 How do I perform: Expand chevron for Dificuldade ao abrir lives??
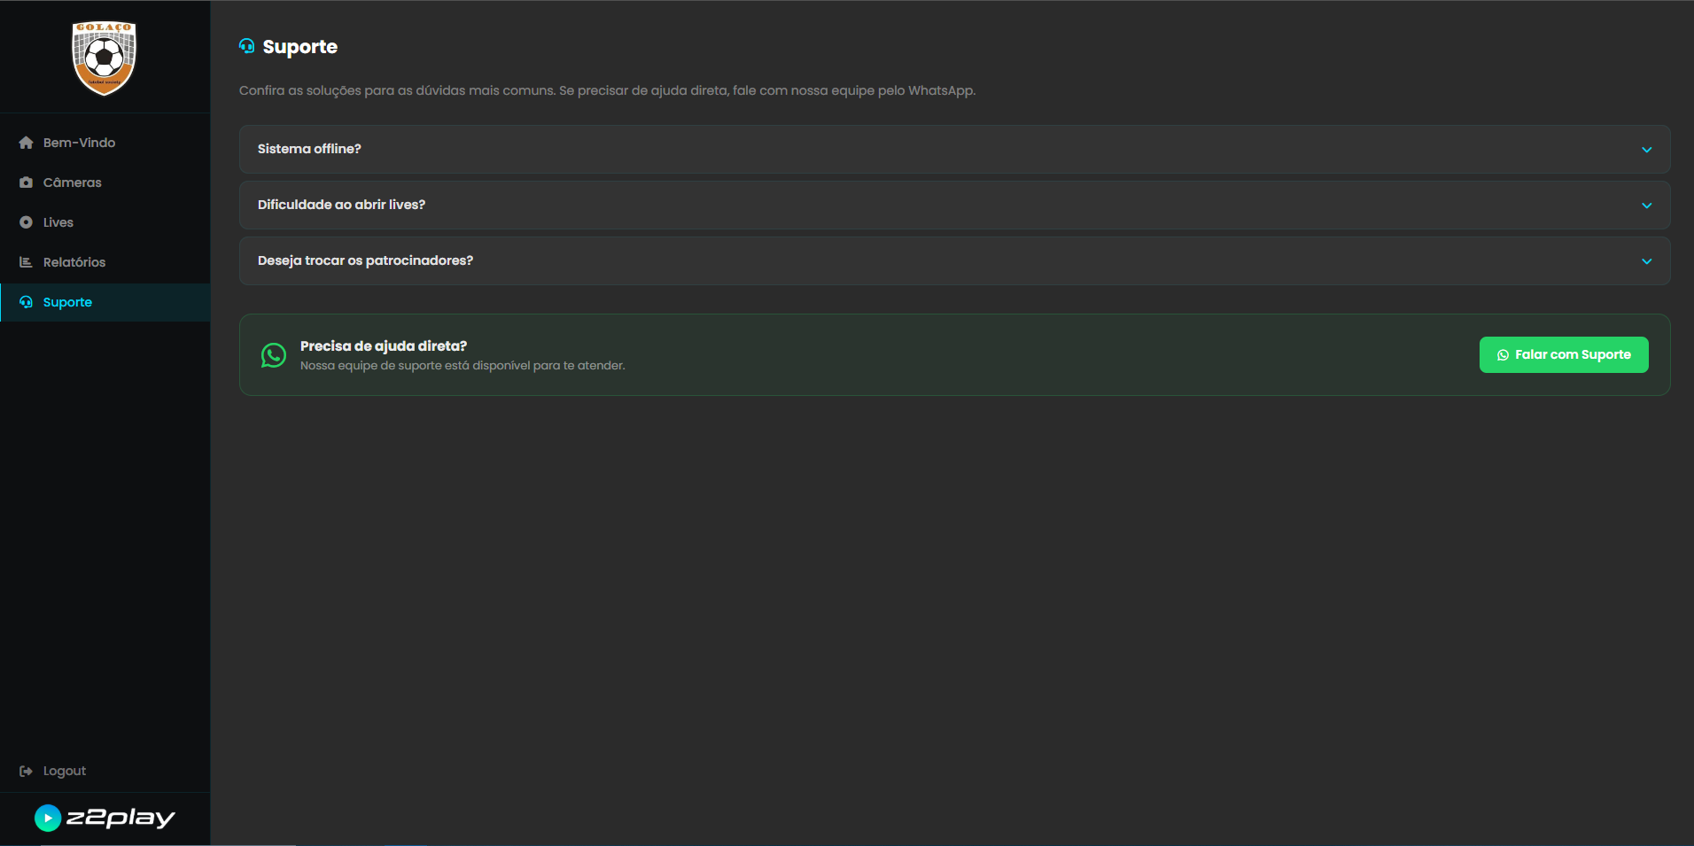(1646, 206)
